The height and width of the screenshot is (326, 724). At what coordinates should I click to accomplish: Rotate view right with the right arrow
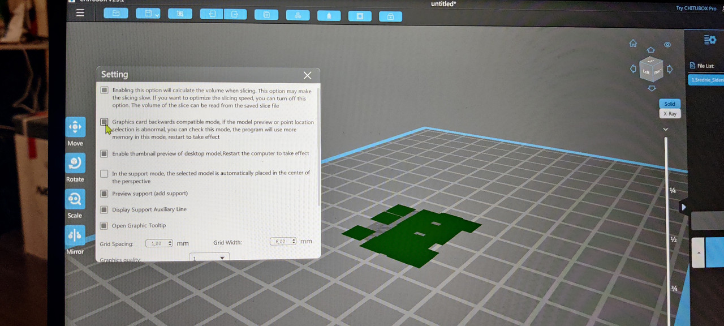[x=670, y=70]
